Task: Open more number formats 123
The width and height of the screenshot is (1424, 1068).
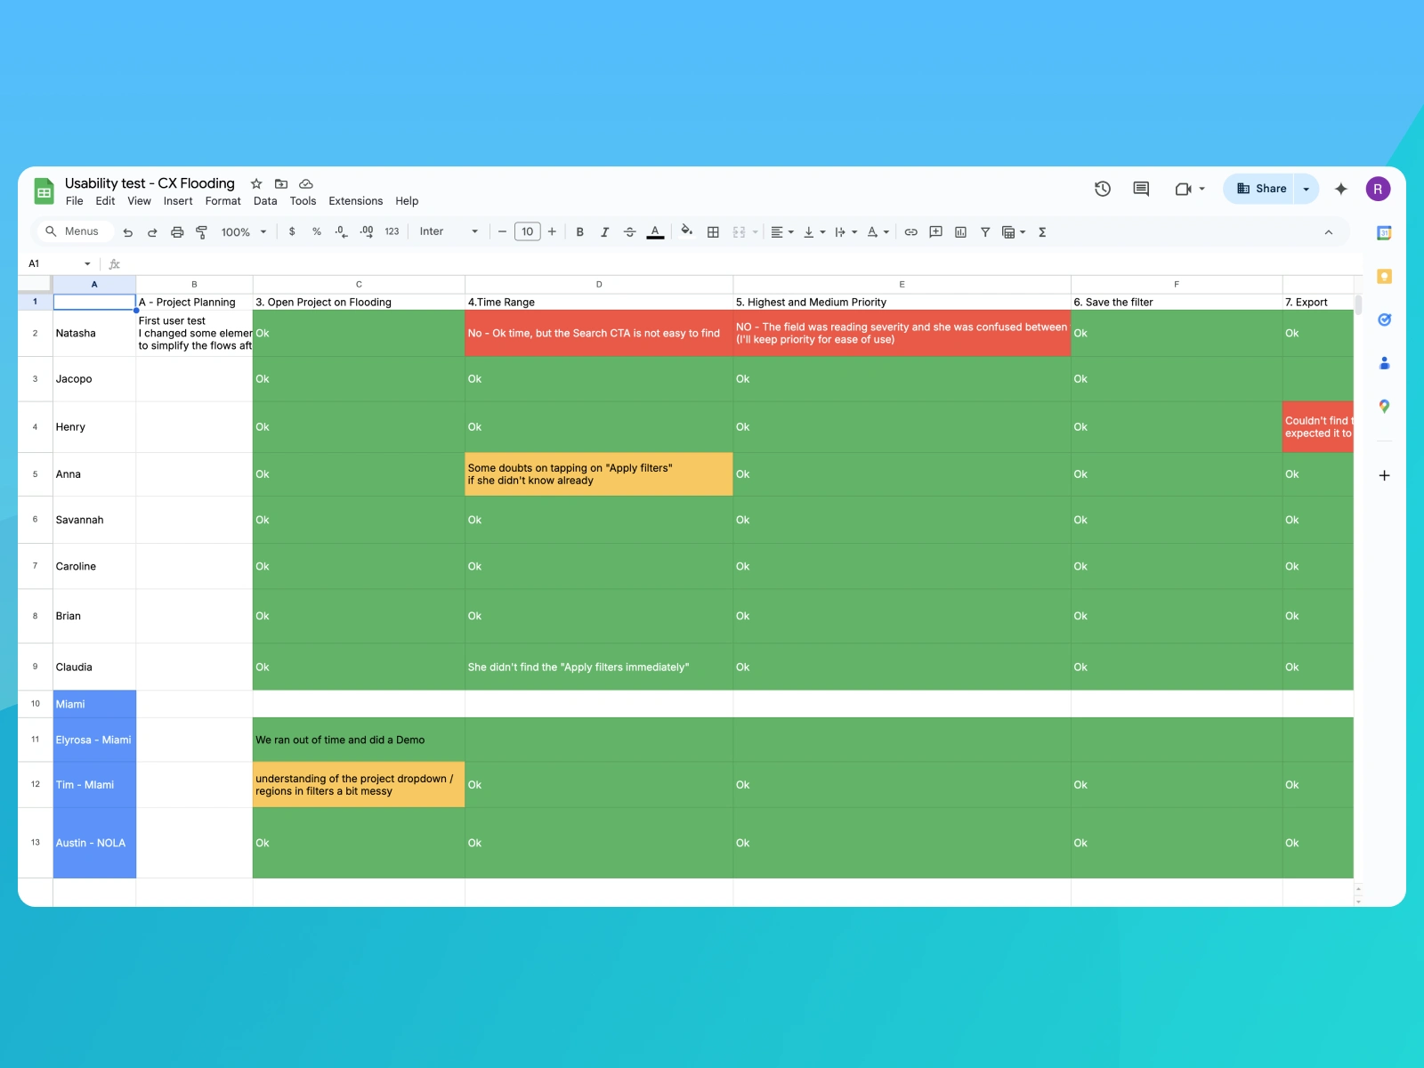Action: pos(392,231)
